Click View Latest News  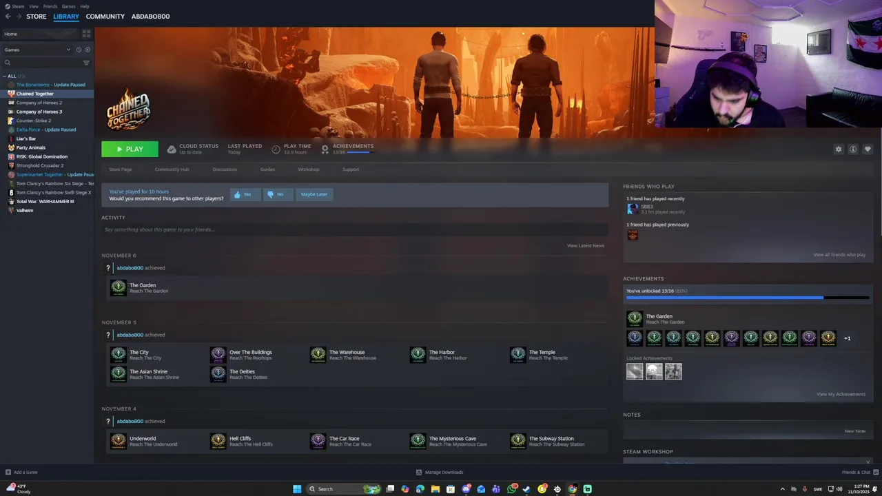click(x=586, y=246)
